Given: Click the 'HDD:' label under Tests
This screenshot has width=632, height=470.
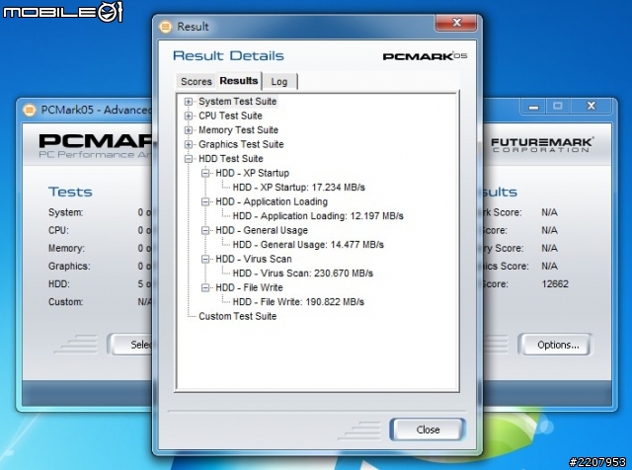Looking at the screenshot, I should (59, 284).
